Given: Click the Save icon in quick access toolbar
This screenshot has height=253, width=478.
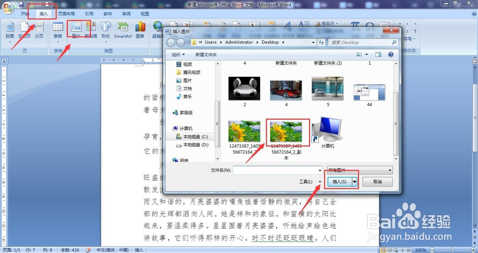Looking at the screenshot, I should pos(21,4).
